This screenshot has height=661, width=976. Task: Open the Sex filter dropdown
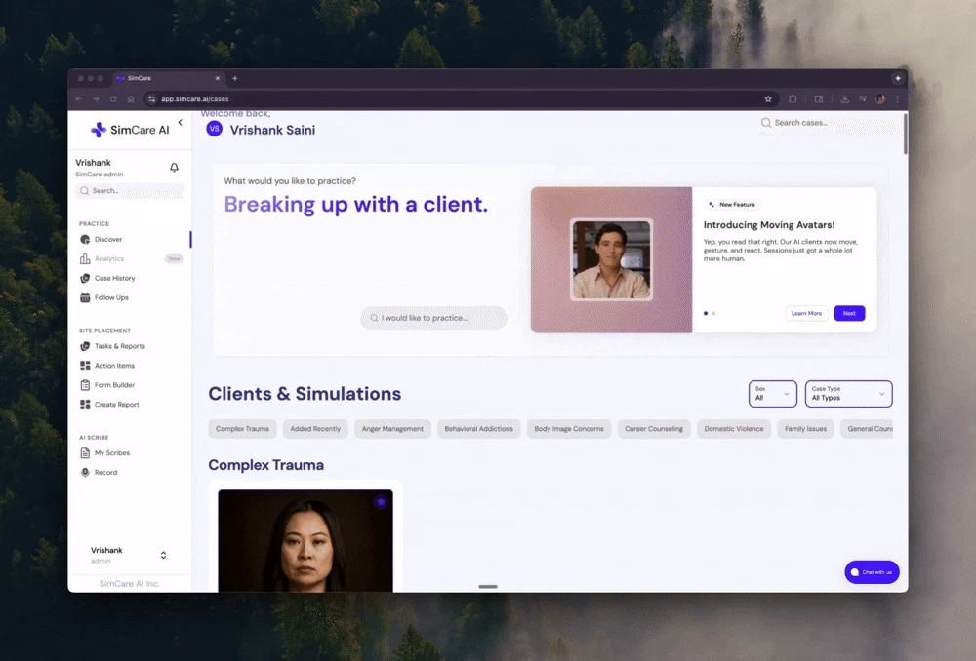(772, 394)
